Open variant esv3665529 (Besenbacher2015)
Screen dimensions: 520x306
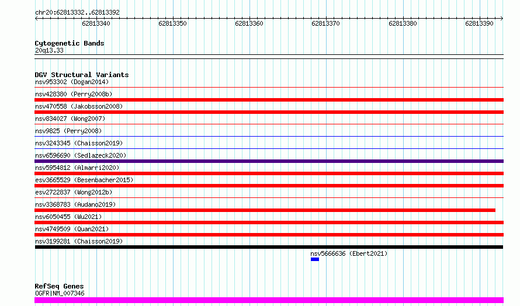84,180
